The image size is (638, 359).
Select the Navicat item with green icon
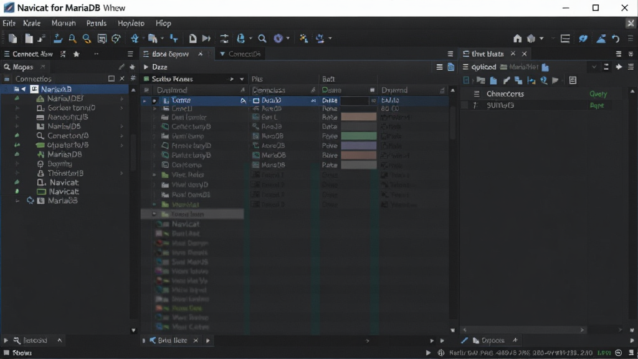tap(64, 191)
